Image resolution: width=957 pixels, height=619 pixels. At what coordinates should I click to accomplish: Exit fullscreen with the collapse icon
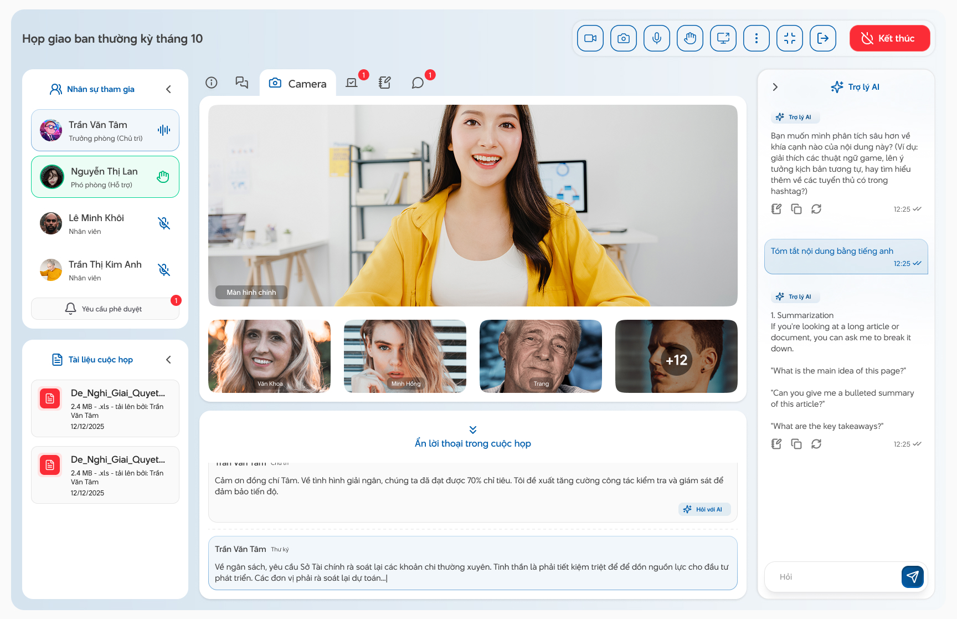click(x=790, y=38)
